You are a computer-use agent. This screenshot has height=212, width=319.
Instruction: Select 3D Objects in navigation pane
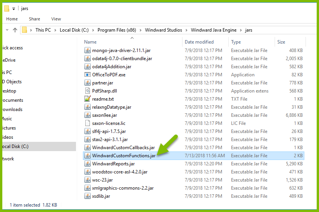pos(12,82)
